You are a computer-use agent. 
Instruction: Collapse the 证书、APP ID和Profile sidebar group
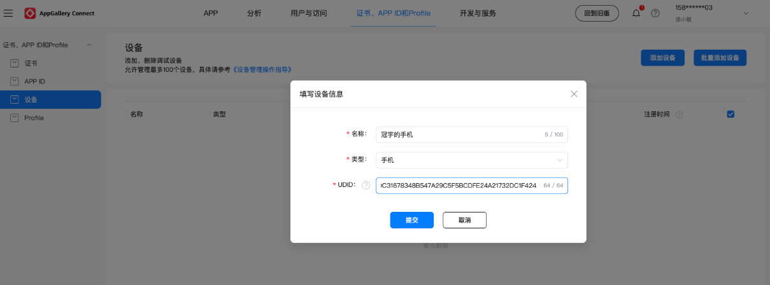[x=89, y=45]
